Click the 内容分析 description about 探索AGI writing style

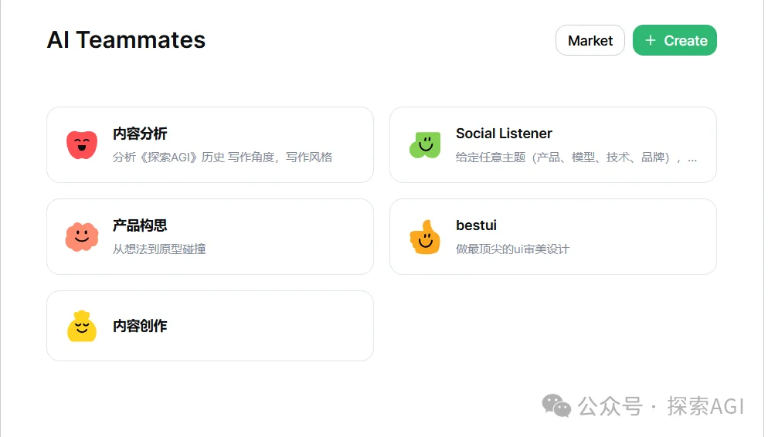[x=223, y=157]
